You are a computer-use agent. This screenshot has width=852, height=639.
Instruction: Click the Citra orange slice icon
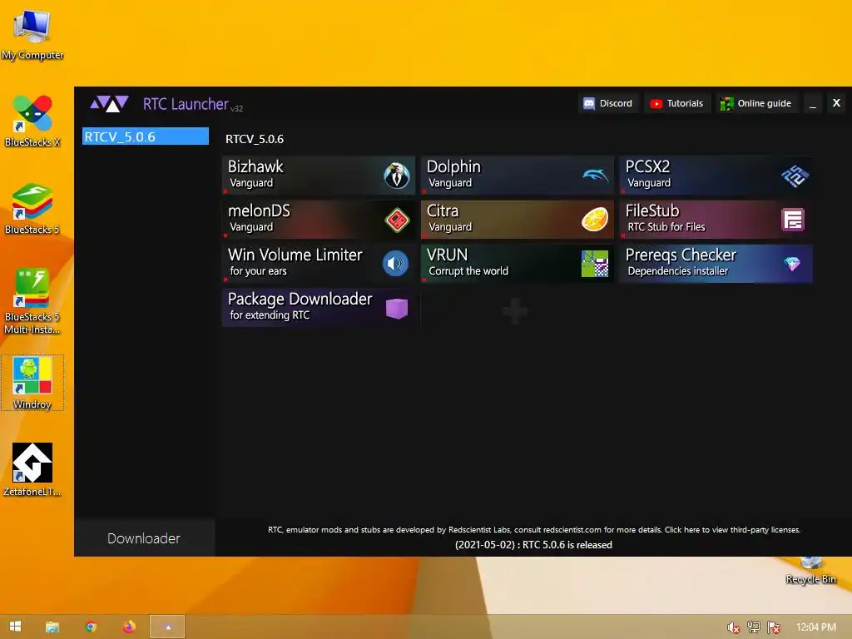pos(595,220)
